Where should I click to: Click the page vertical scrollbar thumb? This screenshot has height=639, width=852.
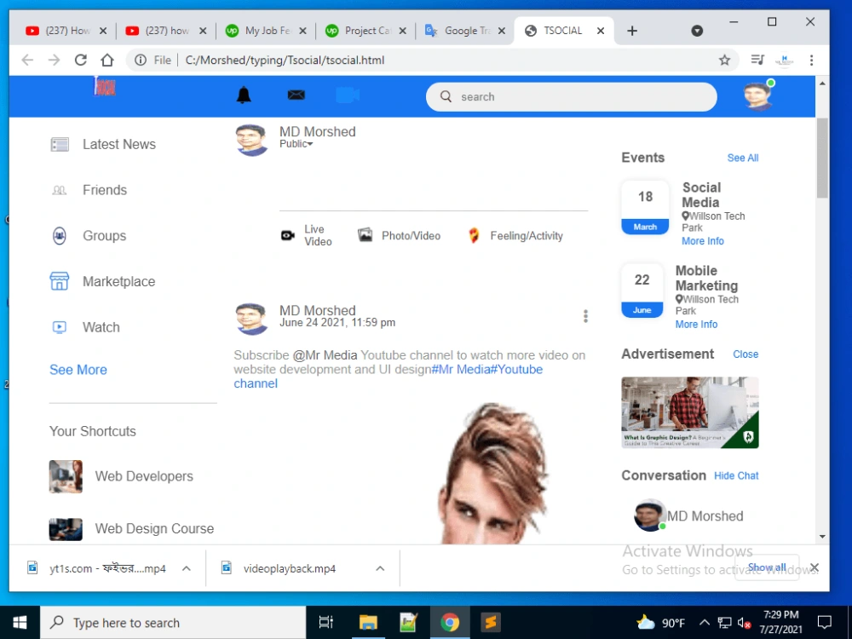[822, 158]
